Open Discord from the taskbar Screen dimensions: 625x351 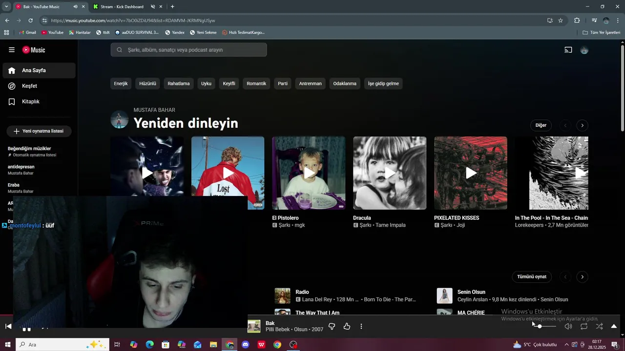coord(246,345)
